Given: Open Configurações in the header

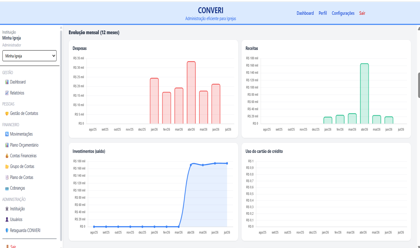Looking at the screenshot, I should [x=343, y=13].
